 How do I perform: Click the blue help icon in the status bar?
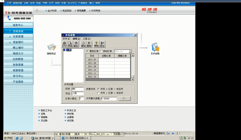[173, 133]
